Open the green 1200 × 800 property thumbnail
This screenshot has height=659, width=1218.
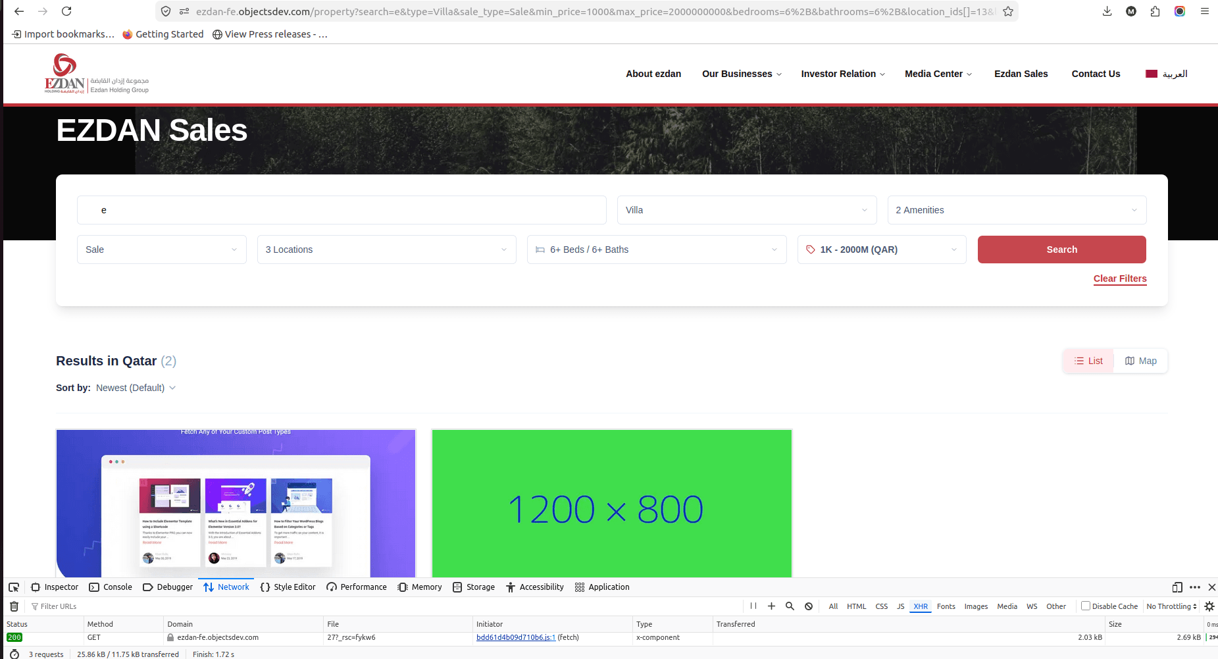[x=612, y=504]
